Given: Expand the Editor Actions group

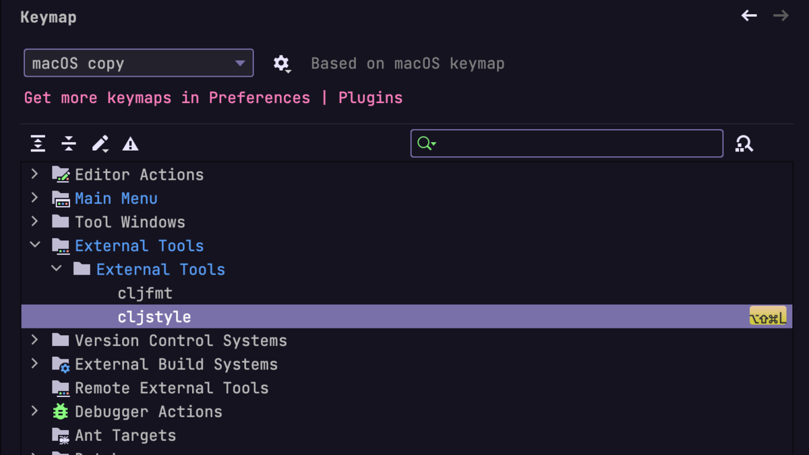Looking at the screenshot, I should coord(35,174).
